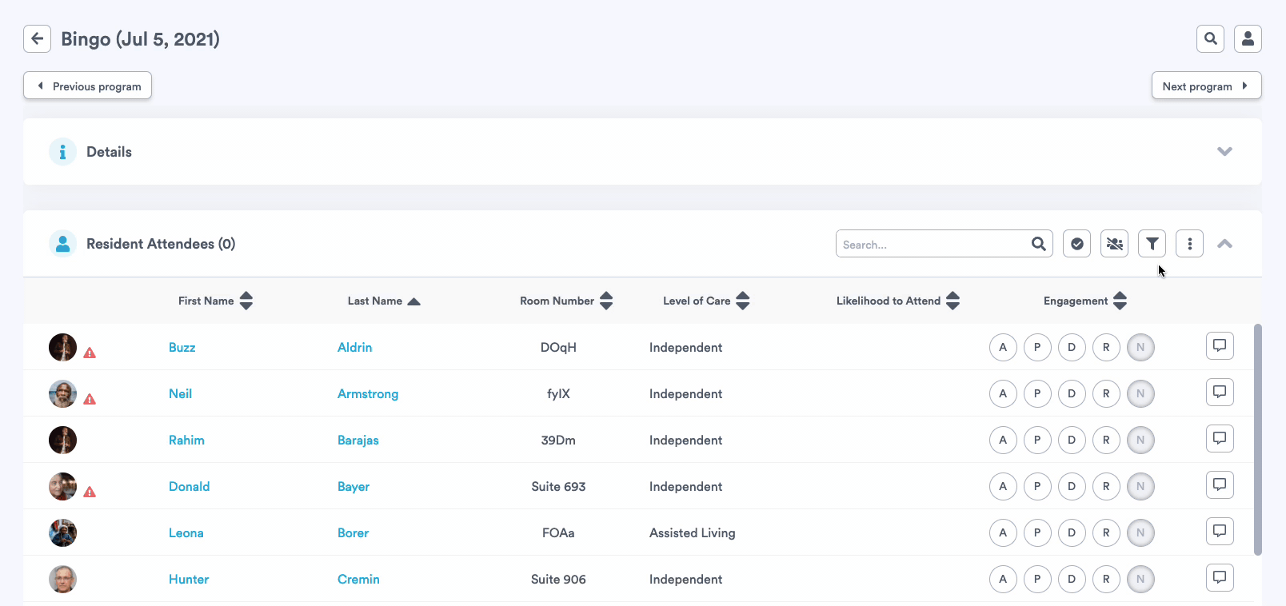The width and height of the screenshot is (1286, 606).
Task: Click warning triangle next to Donald Bayer
Action: (90, 492)
